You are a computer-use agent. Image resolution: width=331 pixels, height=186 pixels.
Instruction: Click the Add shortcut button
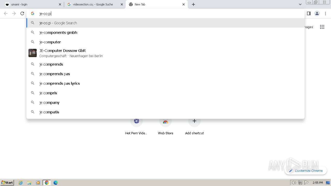[194, 126]
